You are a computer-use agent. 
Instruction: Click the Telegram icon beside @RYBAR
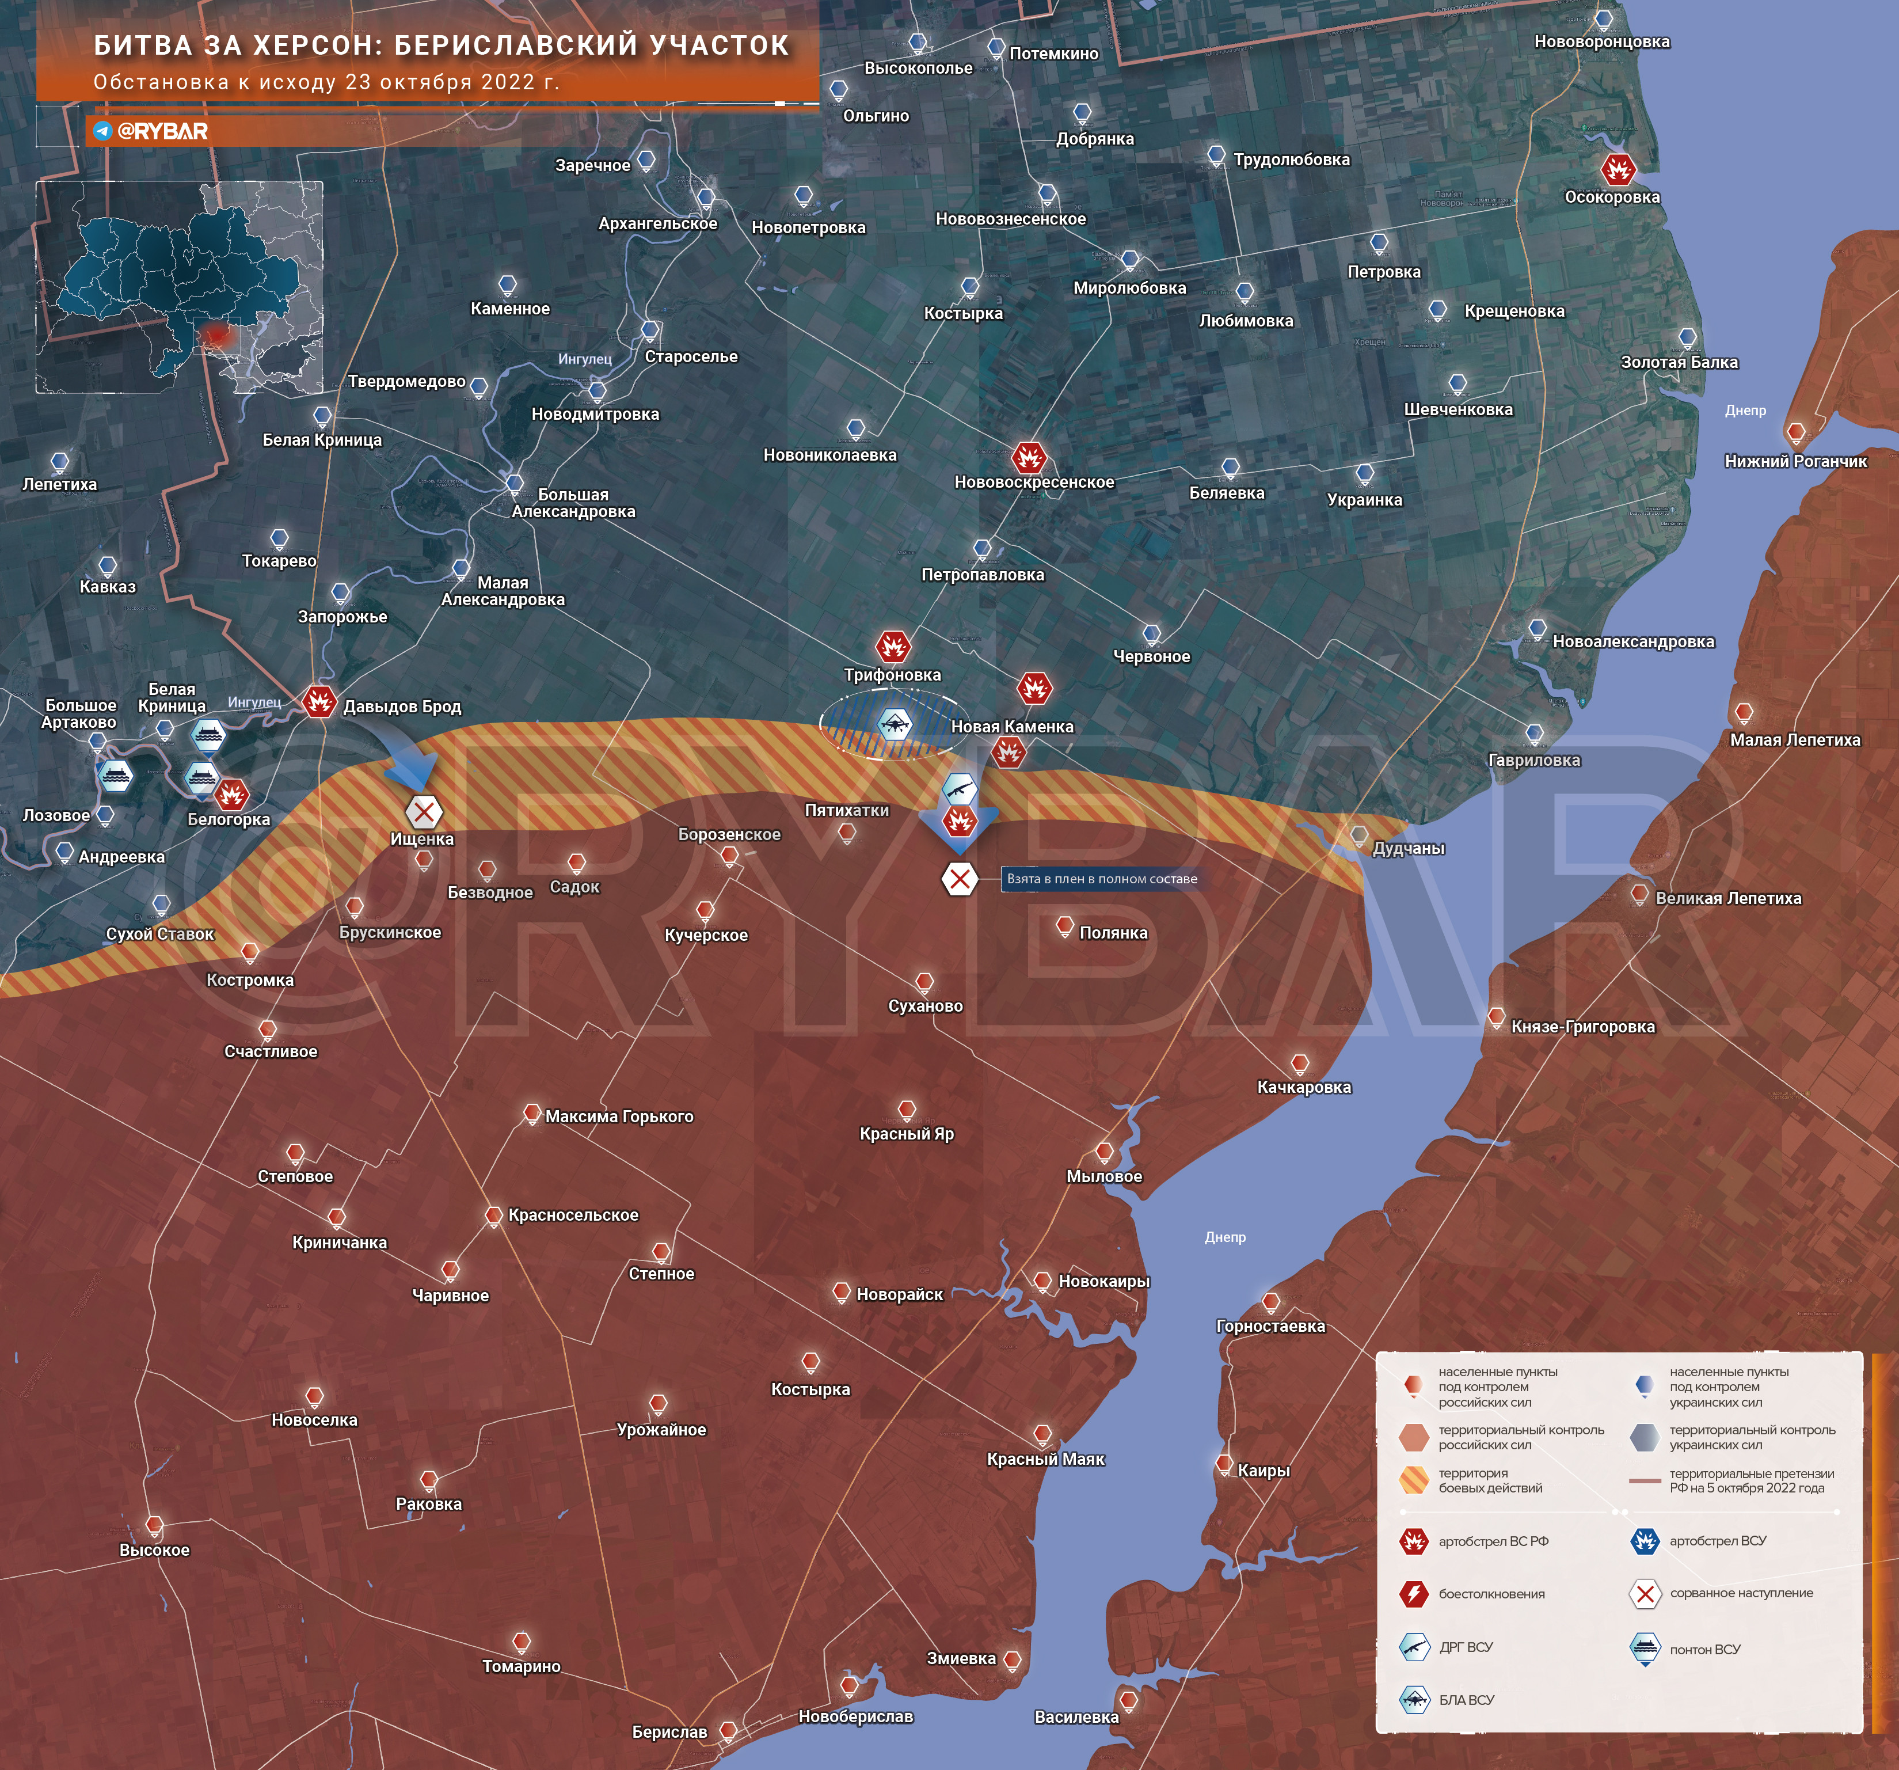pyautogui.click(x=103, y=131)
